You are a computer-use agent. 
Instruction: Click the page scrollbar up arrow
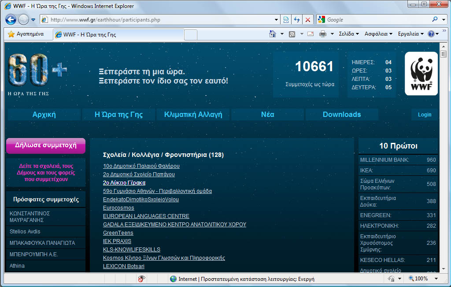pos(443,46)
